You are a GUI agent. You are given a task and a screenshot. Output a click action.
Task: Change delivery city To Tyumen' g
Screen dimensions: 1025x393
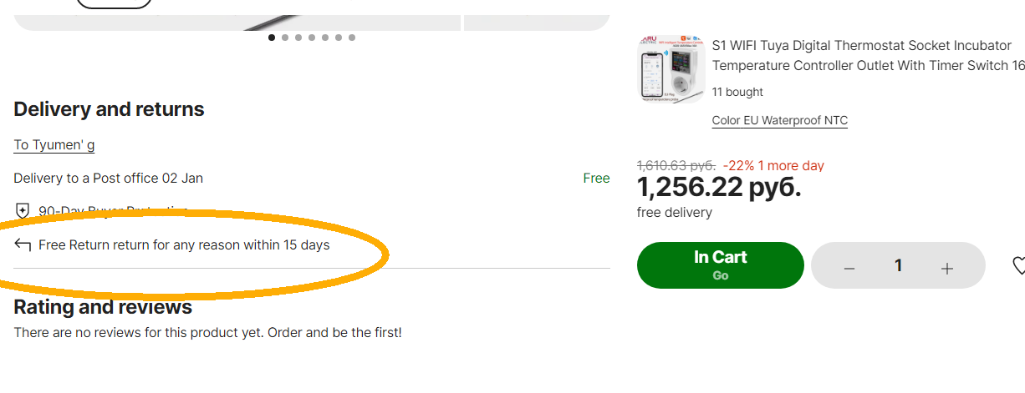[x=54, y=145]
